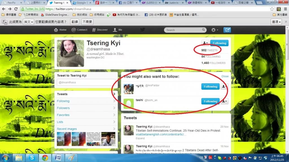289x162 pixels.
Task: Open user actions dropdown for tashi
Action: pyautogui.click(x=224, y=101)
